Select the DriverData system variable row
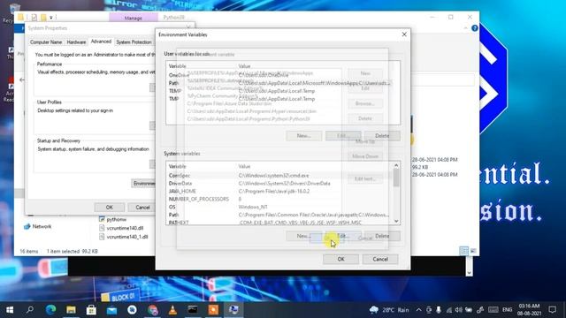Image resolution: width=566 pixels, height=318 pixels. pos(279,184)
